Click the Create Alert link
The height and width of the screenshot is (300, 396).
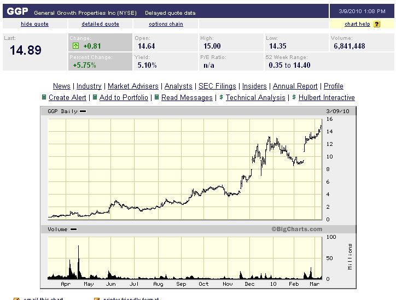(x=67, y=97)
